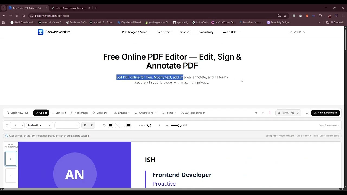Click the fit-to-screen expand arrows icon
The height and width of the screenshot is (195, 347).
click(x=298, y=113)
